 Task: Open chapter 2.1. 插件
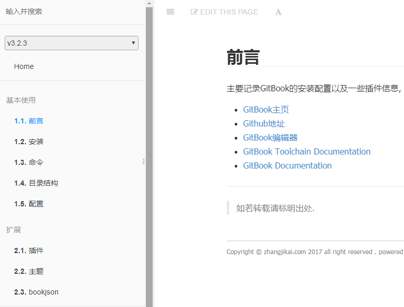point(29,250)
